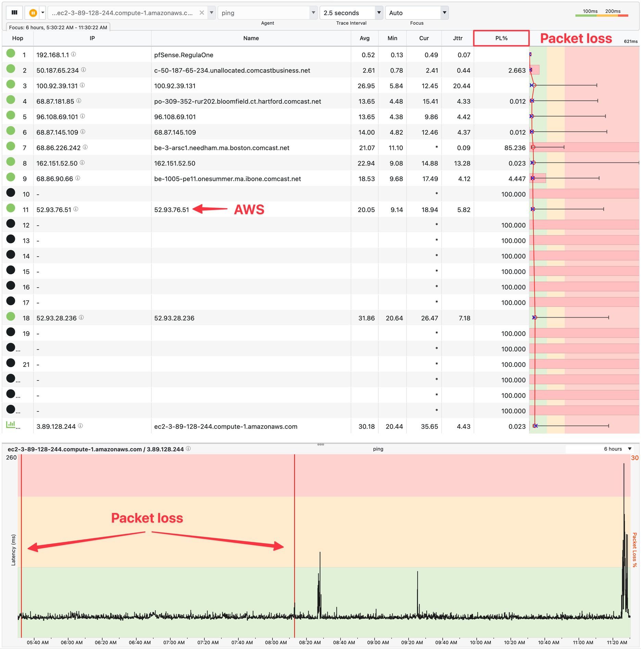641x649 pixels.
Task: Click the green bar-graph icon in final hop row
Action: point(11,425)
